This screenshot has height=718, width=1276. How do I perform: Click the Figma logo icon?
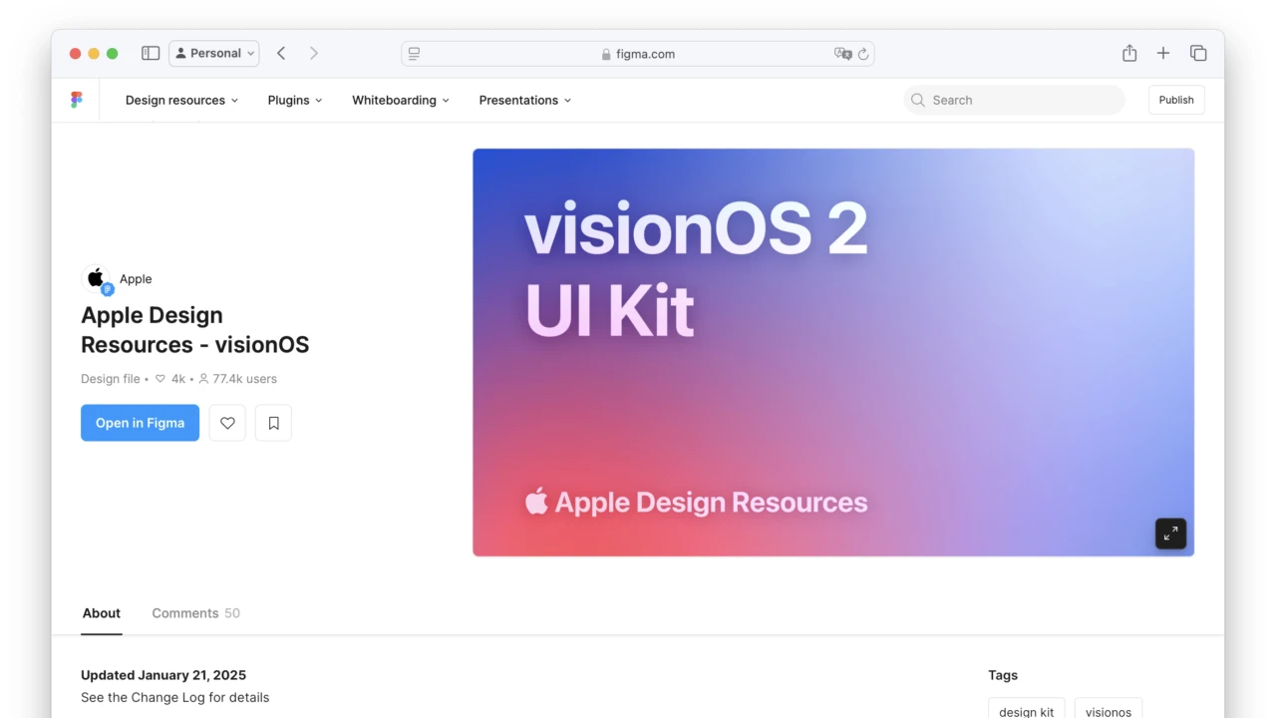(x=77, y=100)
